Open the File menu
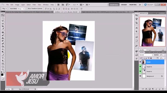167x93 pixels. click(7, 5)
